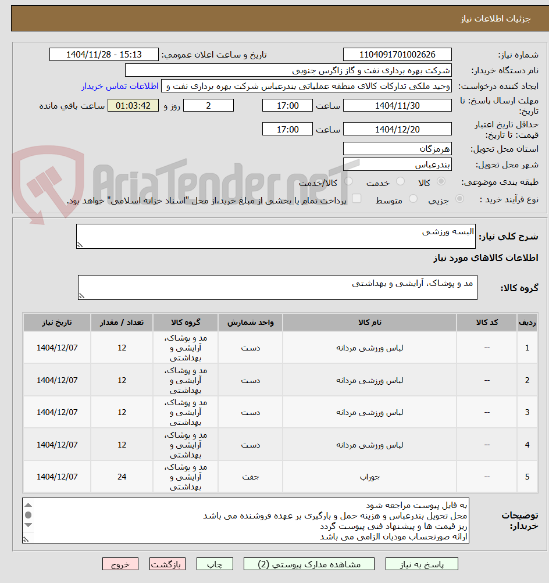Click the گروه کالا textarea
The height and width of the screenshot is (583, 549).
pos(277,287)
